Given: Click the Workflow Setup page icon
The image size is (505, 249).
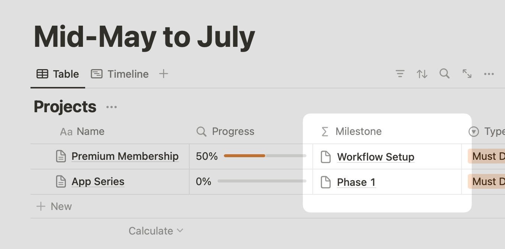Looking at the screenshot, I should 326,157.
